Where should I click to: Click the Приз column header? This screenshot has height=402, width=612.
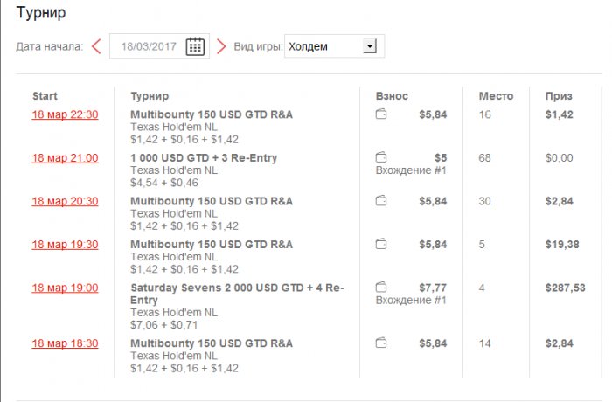point(559,96)
